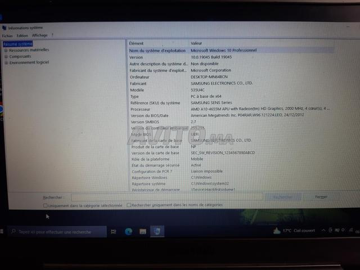Expand the Composants node
This screenshot has height=270, width=360.
coord(6,56)
